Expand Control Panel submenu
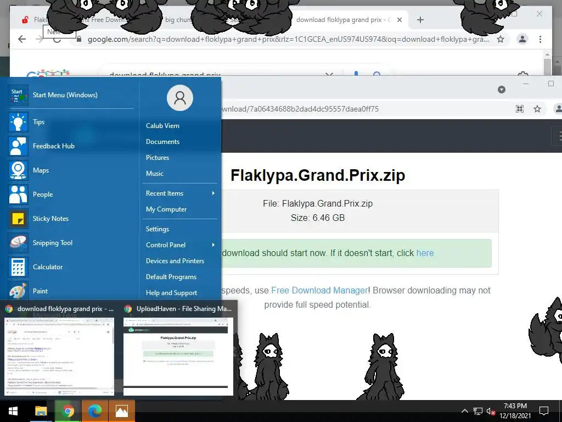 point(180,245)
